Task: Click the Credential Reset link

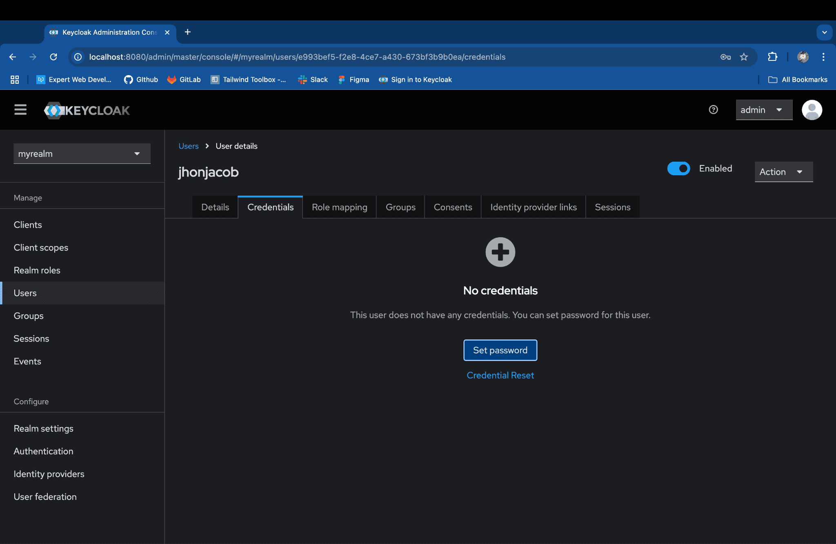Action: tap(500, 375)
